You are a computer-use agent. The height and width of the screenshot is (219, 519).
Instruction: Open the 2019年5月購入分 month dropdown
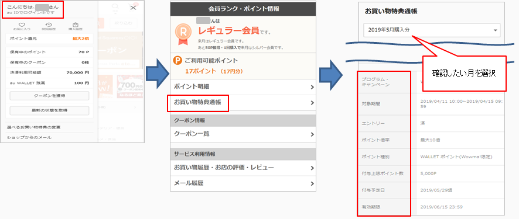(432, 30)
